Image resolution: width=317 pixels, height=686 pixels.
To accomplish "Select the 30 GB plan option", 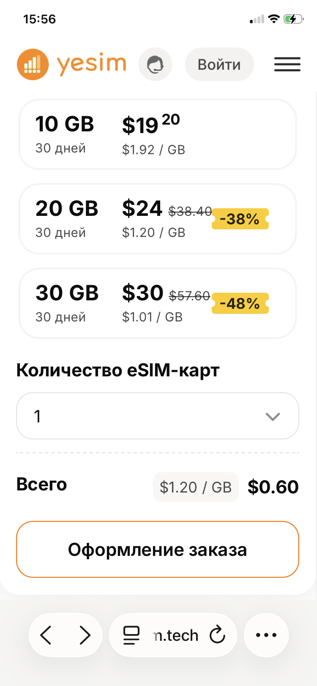I will tap(158, 303).
